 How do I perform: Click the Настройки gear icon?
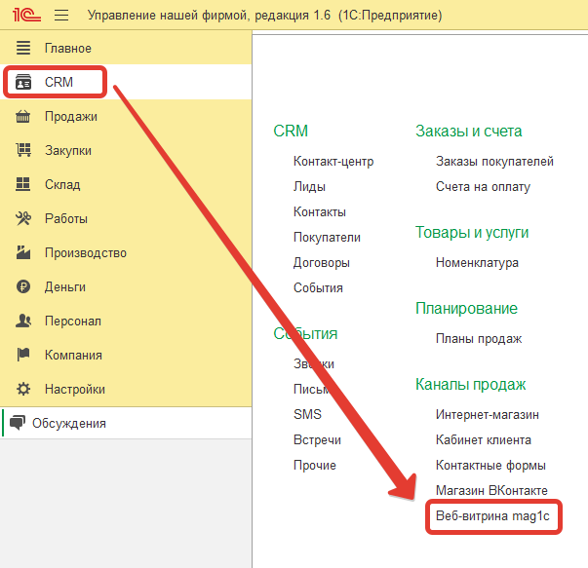coord(23,389)
